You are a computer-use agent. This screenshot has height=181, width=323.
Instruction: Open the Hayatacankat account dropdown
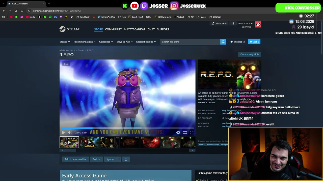246,24
